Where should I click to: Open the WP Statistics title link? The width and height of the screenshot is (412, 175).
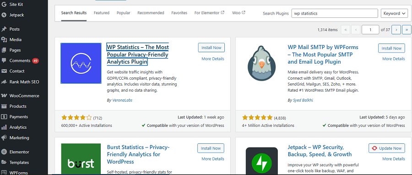click(138, 55)
